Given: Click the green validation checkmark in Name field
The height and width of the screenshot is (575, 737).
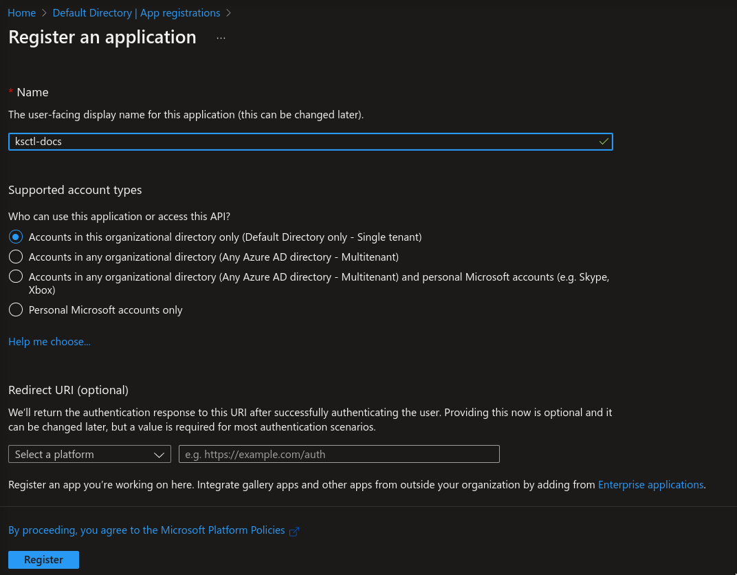Looking at the screenshot, I should point(603,142).
